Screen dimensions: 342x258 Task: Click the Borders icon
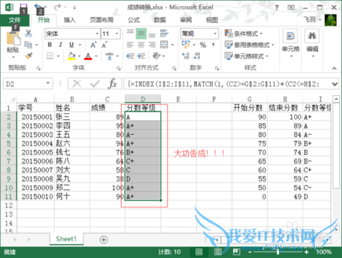coord(50,55)
